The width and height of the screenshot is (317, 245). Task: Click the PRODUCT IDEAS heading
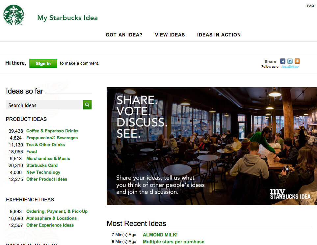pos(26,119)
